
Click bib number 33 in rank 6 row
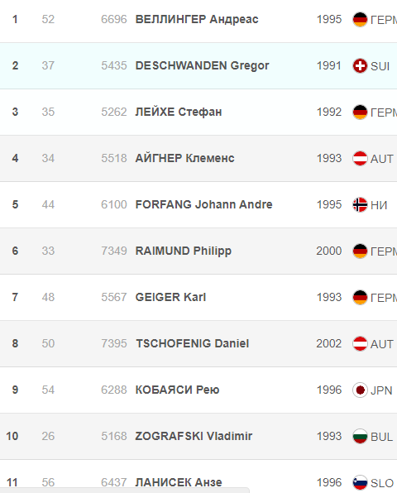tap(48, 251)
